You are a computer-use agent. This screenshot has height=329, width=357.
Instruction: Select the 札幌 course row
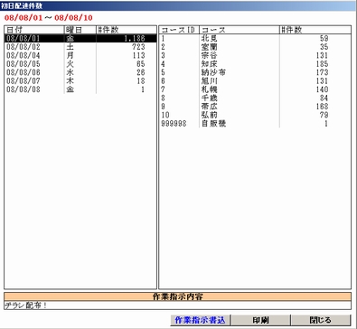pyautogui.click(x=255, y=89)
